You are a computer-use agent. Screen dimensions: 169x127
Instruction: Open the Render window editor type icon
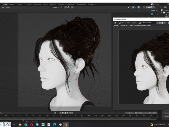[116, 23]
